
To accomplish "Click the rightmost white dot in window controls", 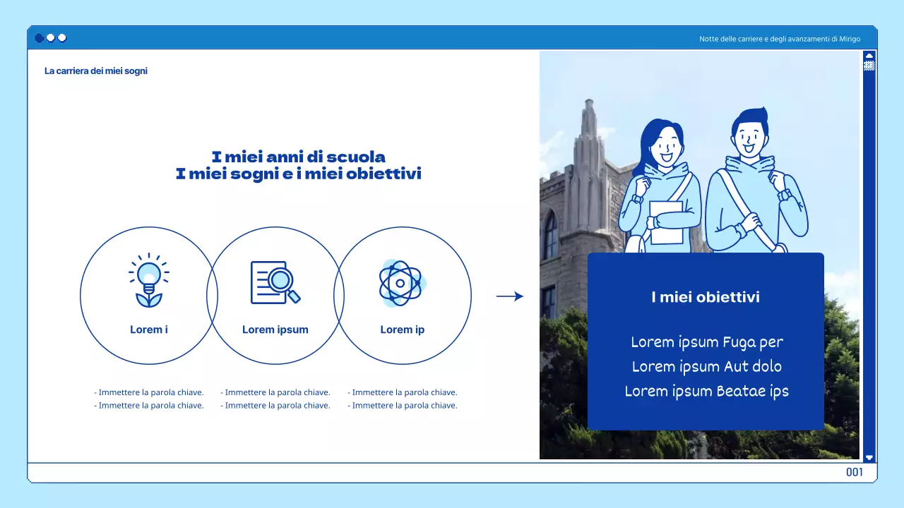I will (x=61, y=38).
